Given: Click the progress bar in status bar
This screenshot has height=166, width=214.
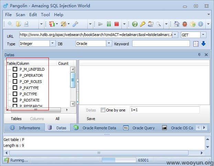Looking at the screenshot, I should [x=119, y=160].
